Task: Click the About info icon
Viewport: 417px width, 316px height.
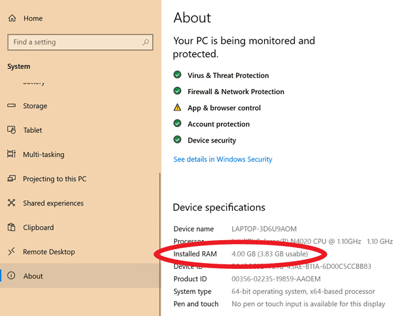Action: (x=11, y=276)
